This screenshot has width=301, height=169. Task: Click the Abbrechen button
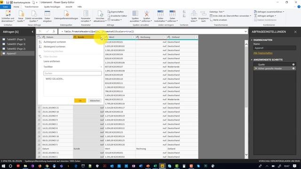pos(95,100)
